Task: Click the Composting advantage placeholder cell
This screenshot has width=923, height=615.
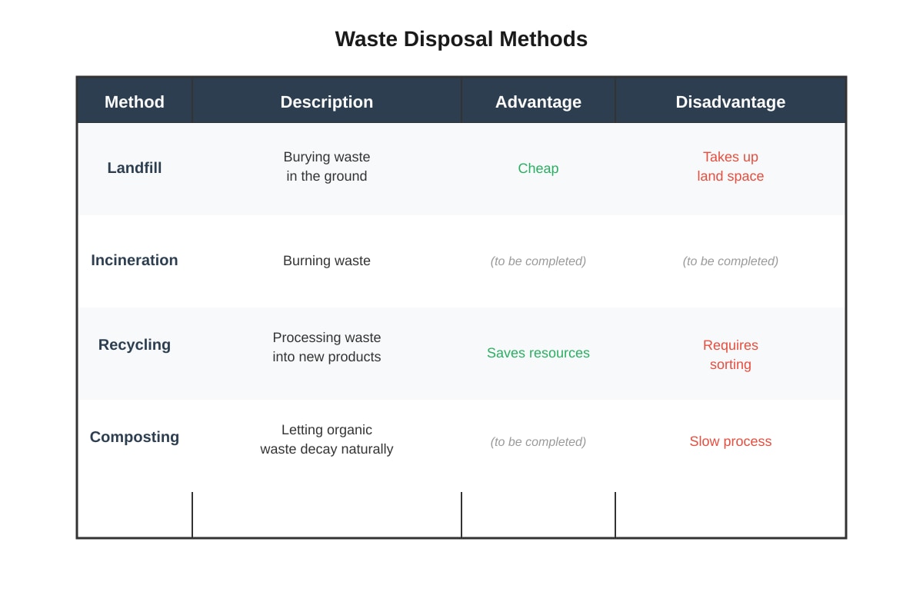Action: coord(538,442)
